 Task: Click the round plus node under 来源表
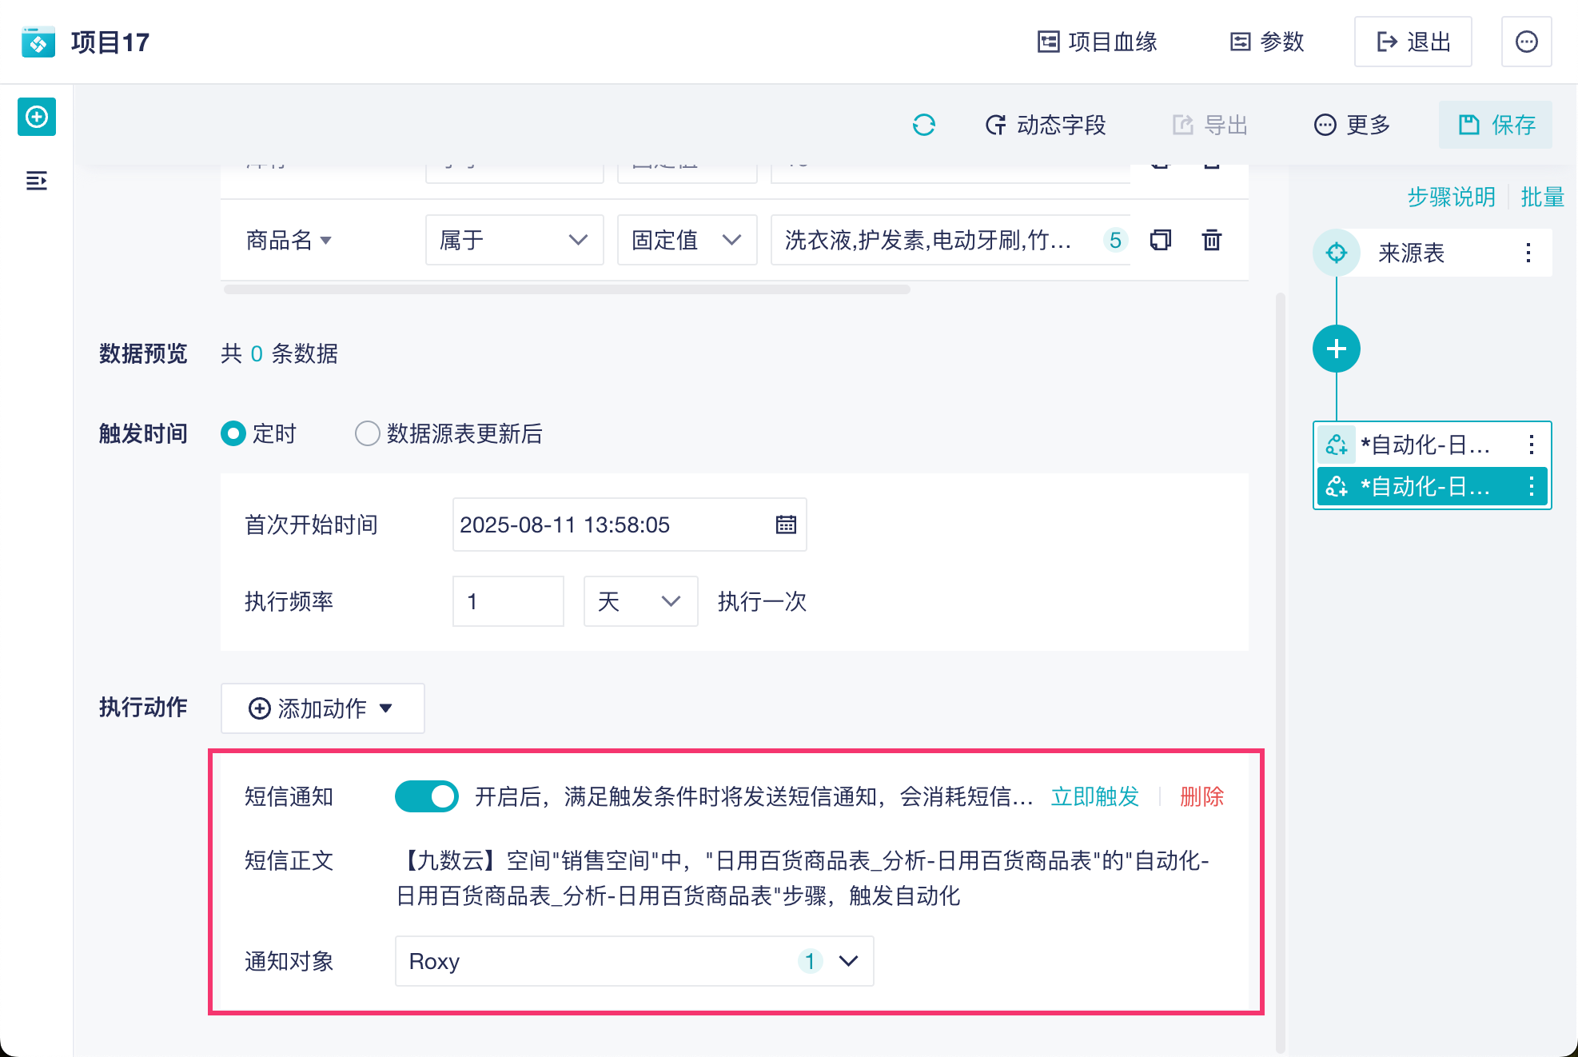click(x=1336, y=349)
